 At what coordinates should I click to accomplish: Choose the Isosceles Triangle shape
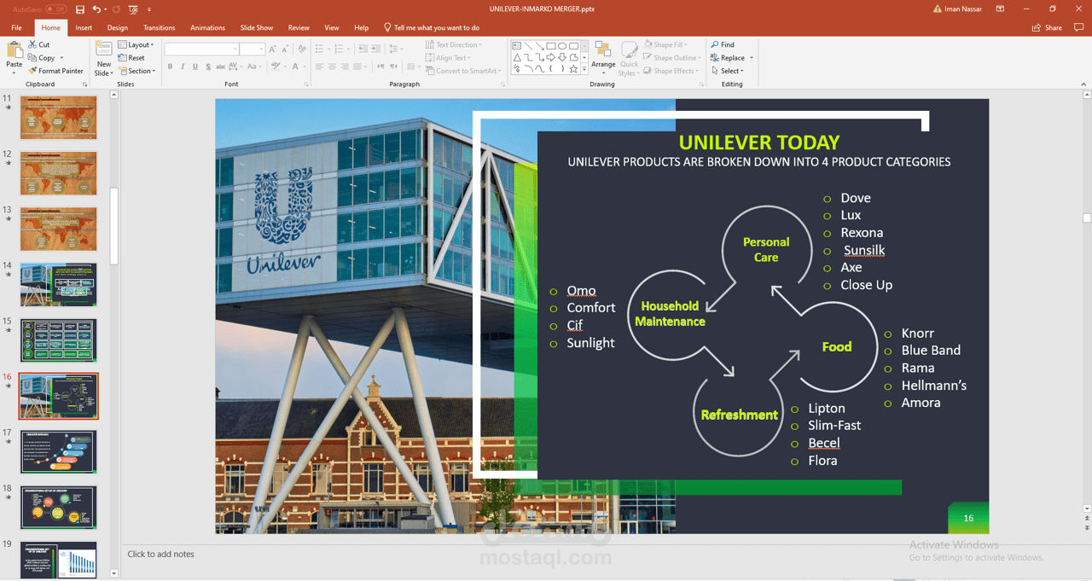[517, 57]
